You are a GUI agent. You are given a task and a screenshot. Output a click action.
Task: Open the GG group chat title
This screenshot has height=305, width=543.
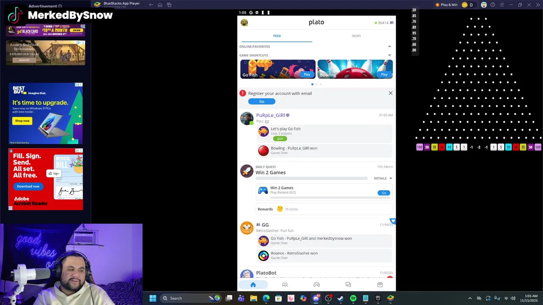265,225
